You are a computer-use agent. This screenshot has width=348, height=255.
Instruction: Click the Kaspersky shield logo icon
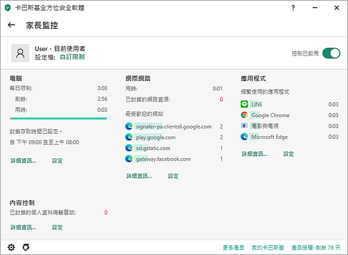8,8
